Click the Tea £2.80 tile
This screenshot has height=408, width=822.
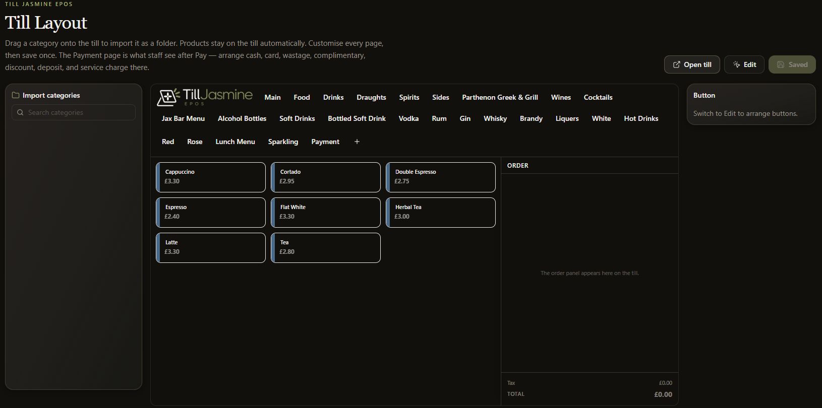click(326, 248)
